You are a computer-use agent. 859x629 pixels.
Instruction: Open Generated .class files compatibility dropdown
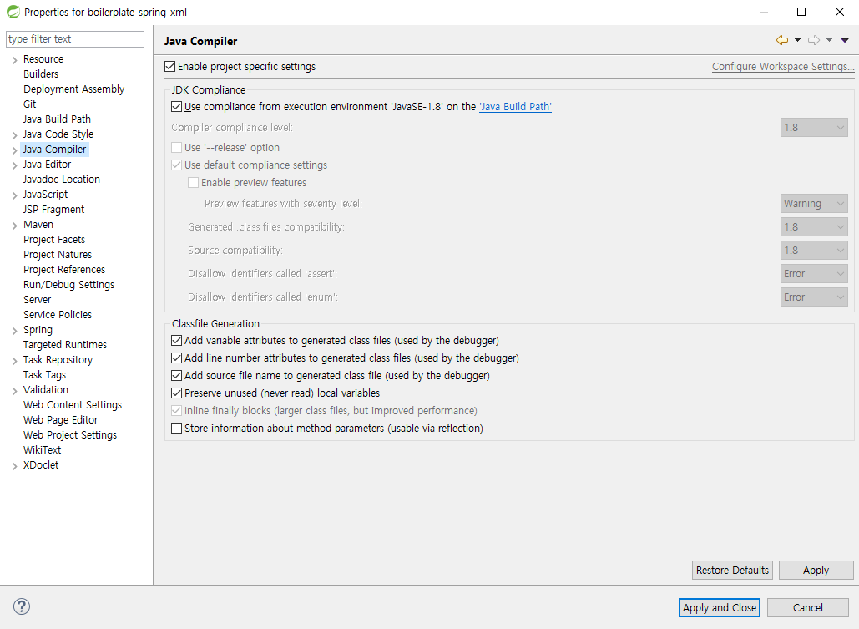tap(814, 227)
